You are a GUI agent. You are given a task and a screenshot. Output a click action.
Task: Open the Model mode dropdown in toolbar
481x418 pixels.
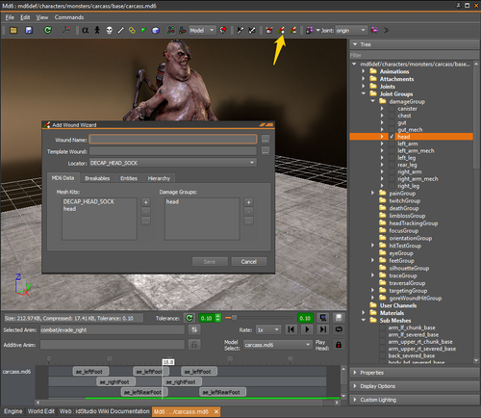point(202,30)
